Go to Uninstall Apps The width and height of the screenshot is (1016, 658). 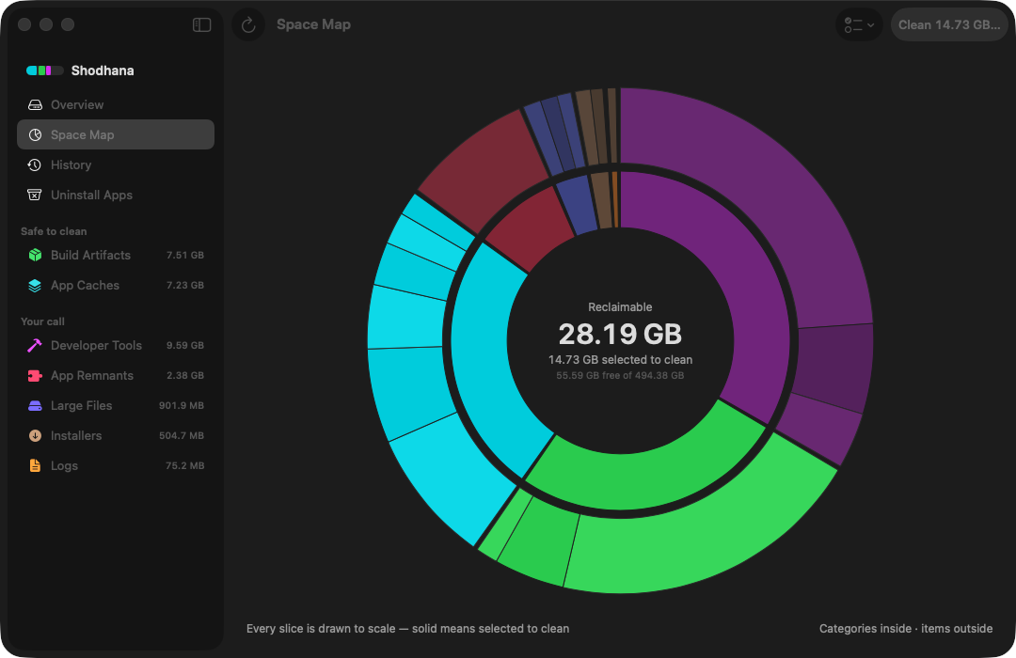(x=116, y=195)
